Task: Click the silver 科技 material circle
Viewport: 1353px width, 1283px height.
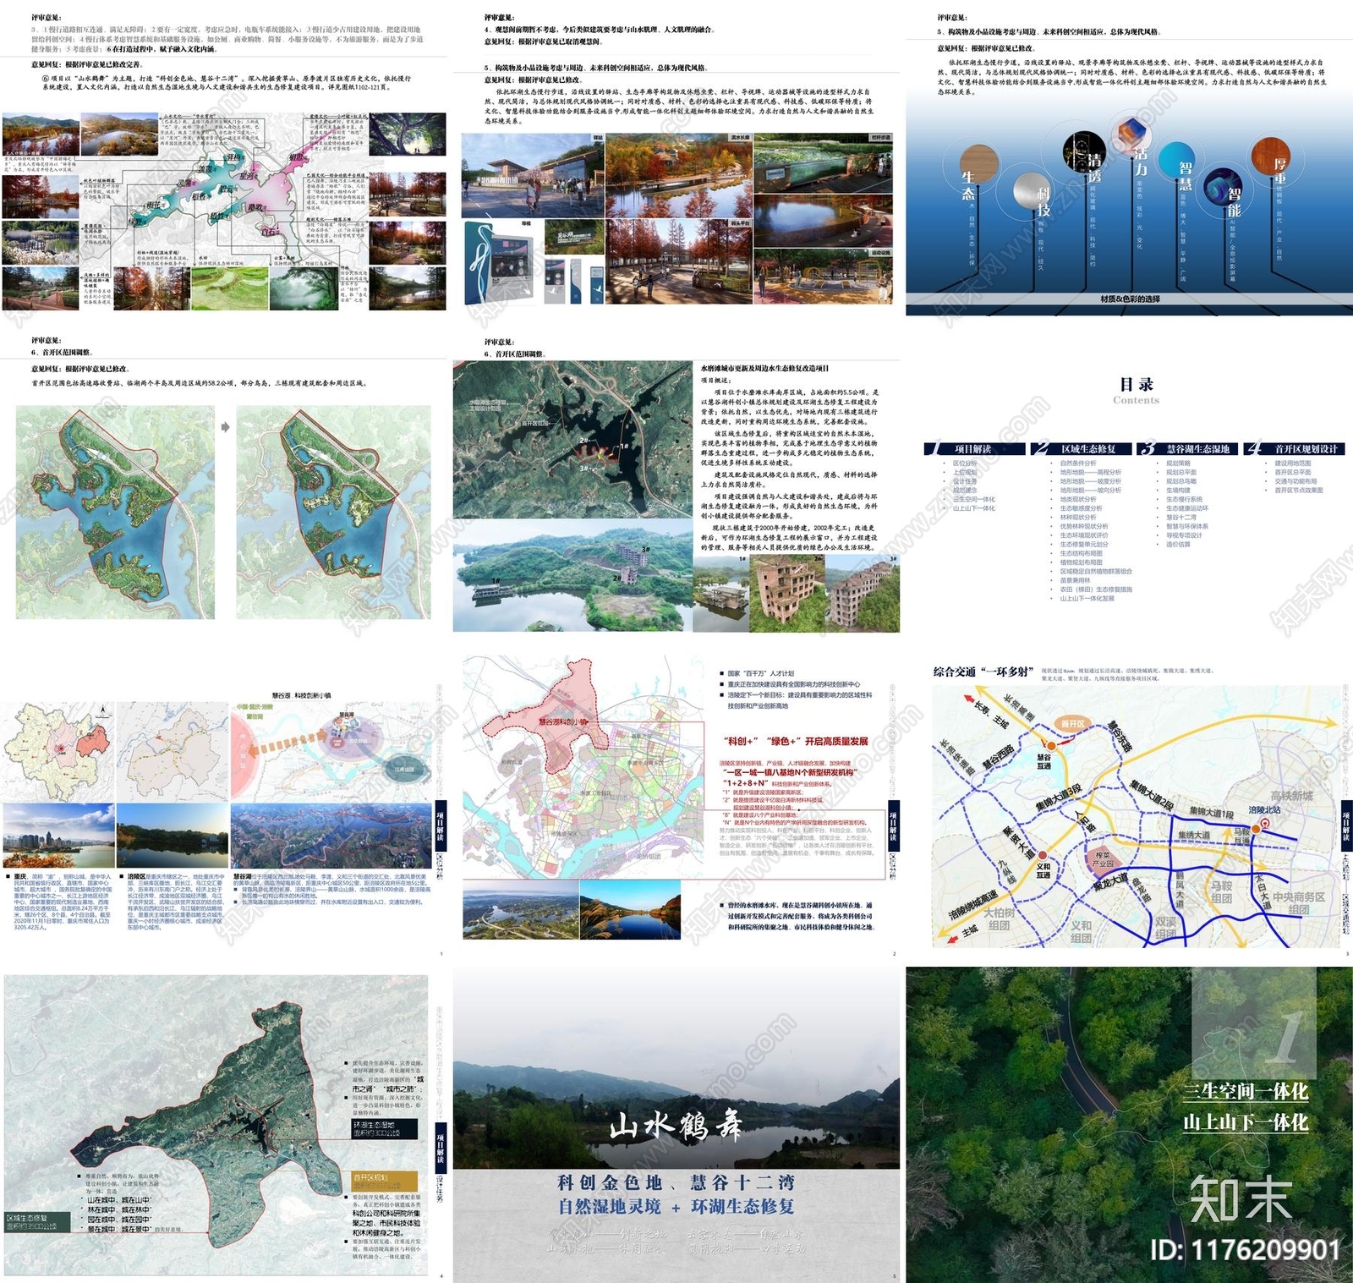Action: pos(1032,192)
